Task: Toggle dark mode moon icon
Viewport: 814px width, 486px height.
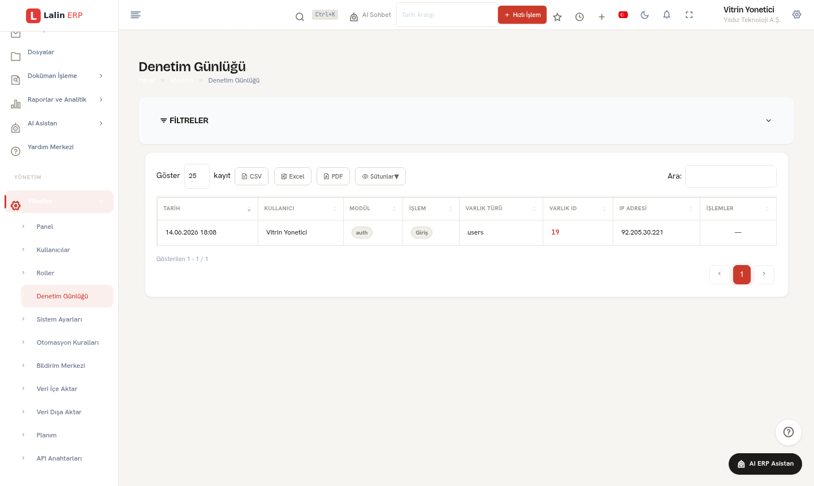Action: [x=644, y=15]
